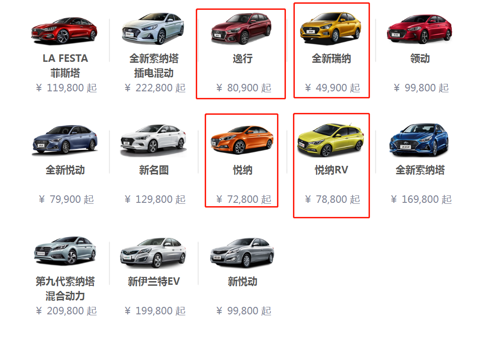Click the 悦纳RV title text

click(331, 170)
